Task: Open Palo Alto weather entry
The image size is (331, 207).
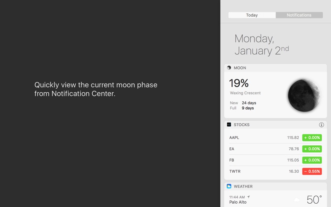Action: tap(238, 202)
